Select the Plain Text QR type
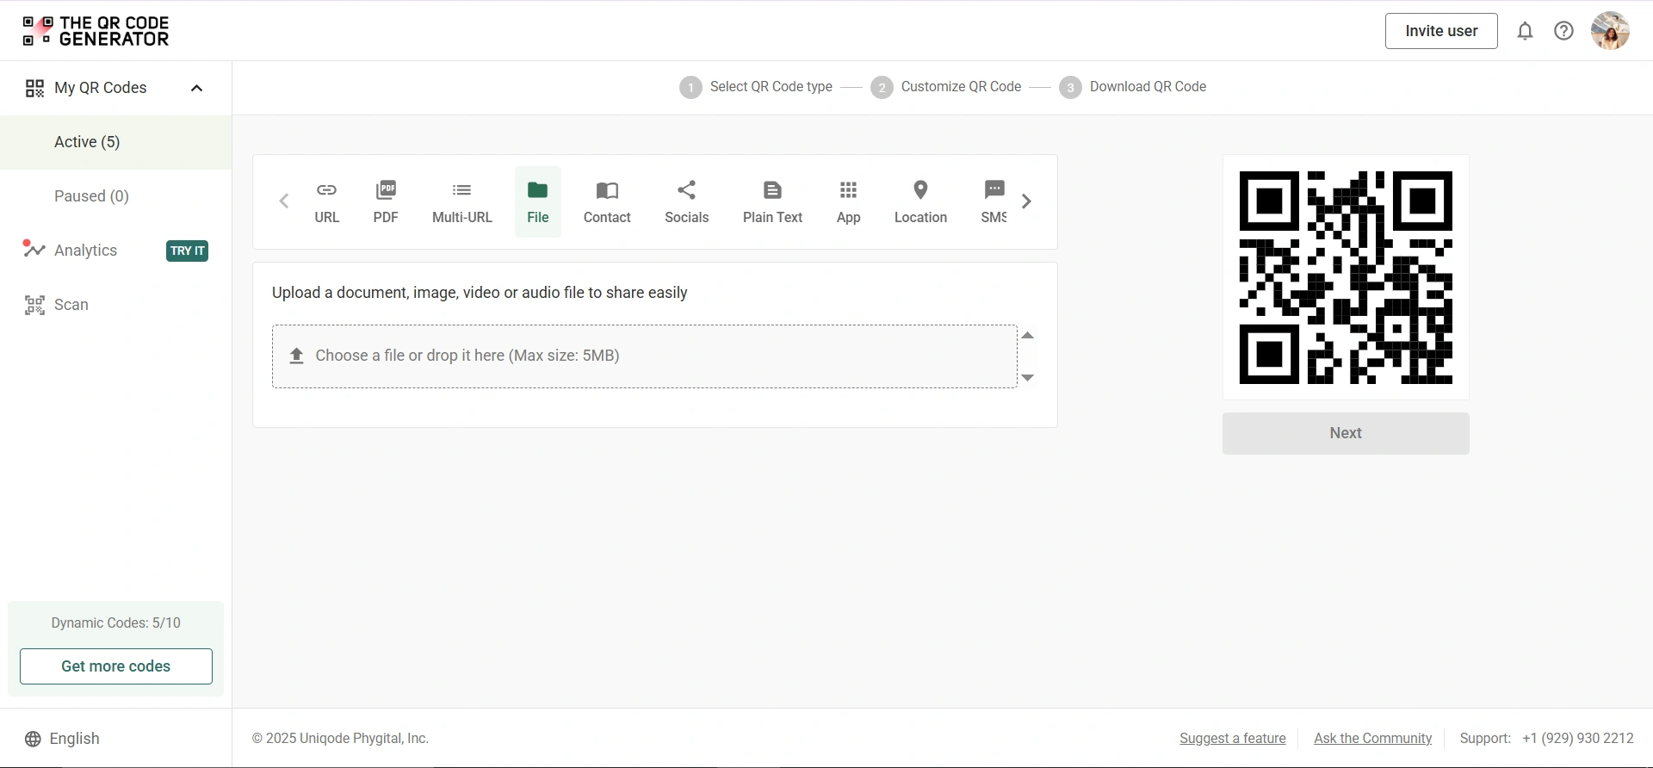 [x=772, y=202]
